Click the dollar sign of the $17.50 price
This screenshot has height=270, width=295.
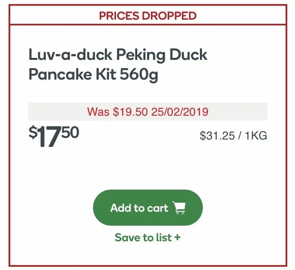click(32, 132)
